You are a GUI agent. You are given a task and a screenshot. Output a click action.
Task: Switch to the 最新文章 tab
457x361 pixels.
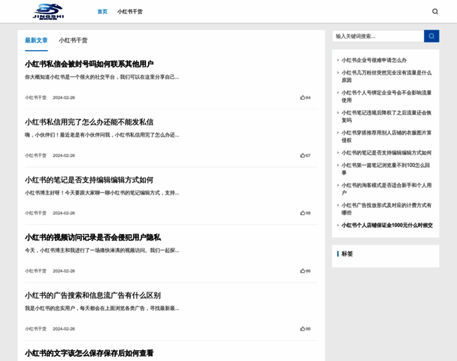pyautogui.click(x=36, y=40)
